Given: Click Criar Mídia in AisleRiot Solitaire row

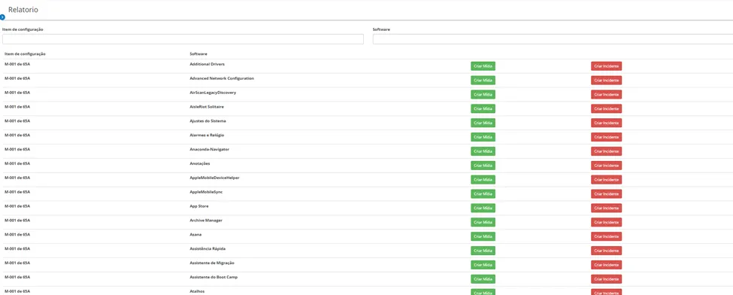Looking at the screenshot, I should [483, 108].
